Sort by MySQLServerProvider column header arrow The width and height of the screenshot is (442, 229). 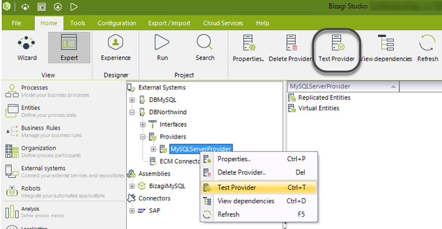393,87
